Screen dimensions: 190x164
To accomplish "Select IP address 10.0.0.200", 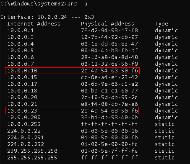I will click(24, 118).
